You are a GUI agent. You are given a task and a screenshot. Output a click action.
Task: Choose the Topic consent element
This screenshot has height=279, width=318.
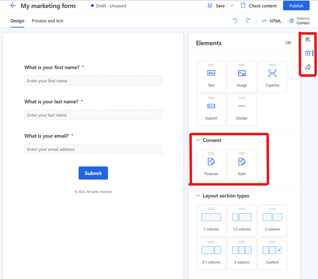coord(242,165)
